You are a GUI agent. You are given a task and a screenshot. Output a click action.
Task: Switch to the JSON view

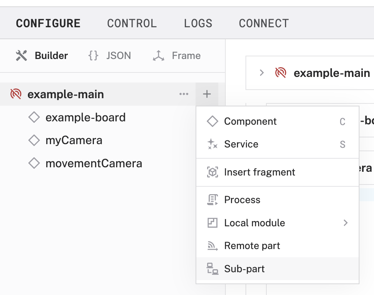coord(109,55)
